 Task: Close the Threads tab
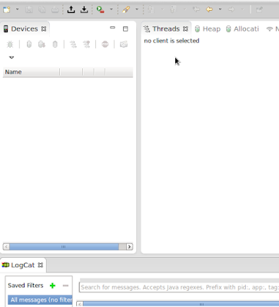pyautogui.click(x=185, y=29)
